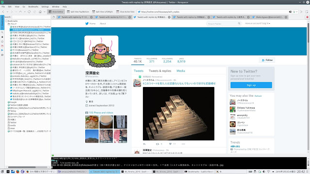The image size is (310, 174).
Task: Click the Go arrow next to the address bar
Action: [x=301, y=12]
